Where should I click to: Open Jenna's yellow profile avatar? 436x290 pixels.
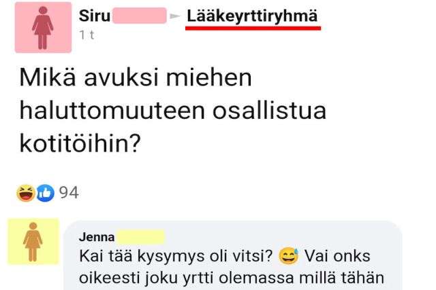pyautogui.click(x=33, y=242)
